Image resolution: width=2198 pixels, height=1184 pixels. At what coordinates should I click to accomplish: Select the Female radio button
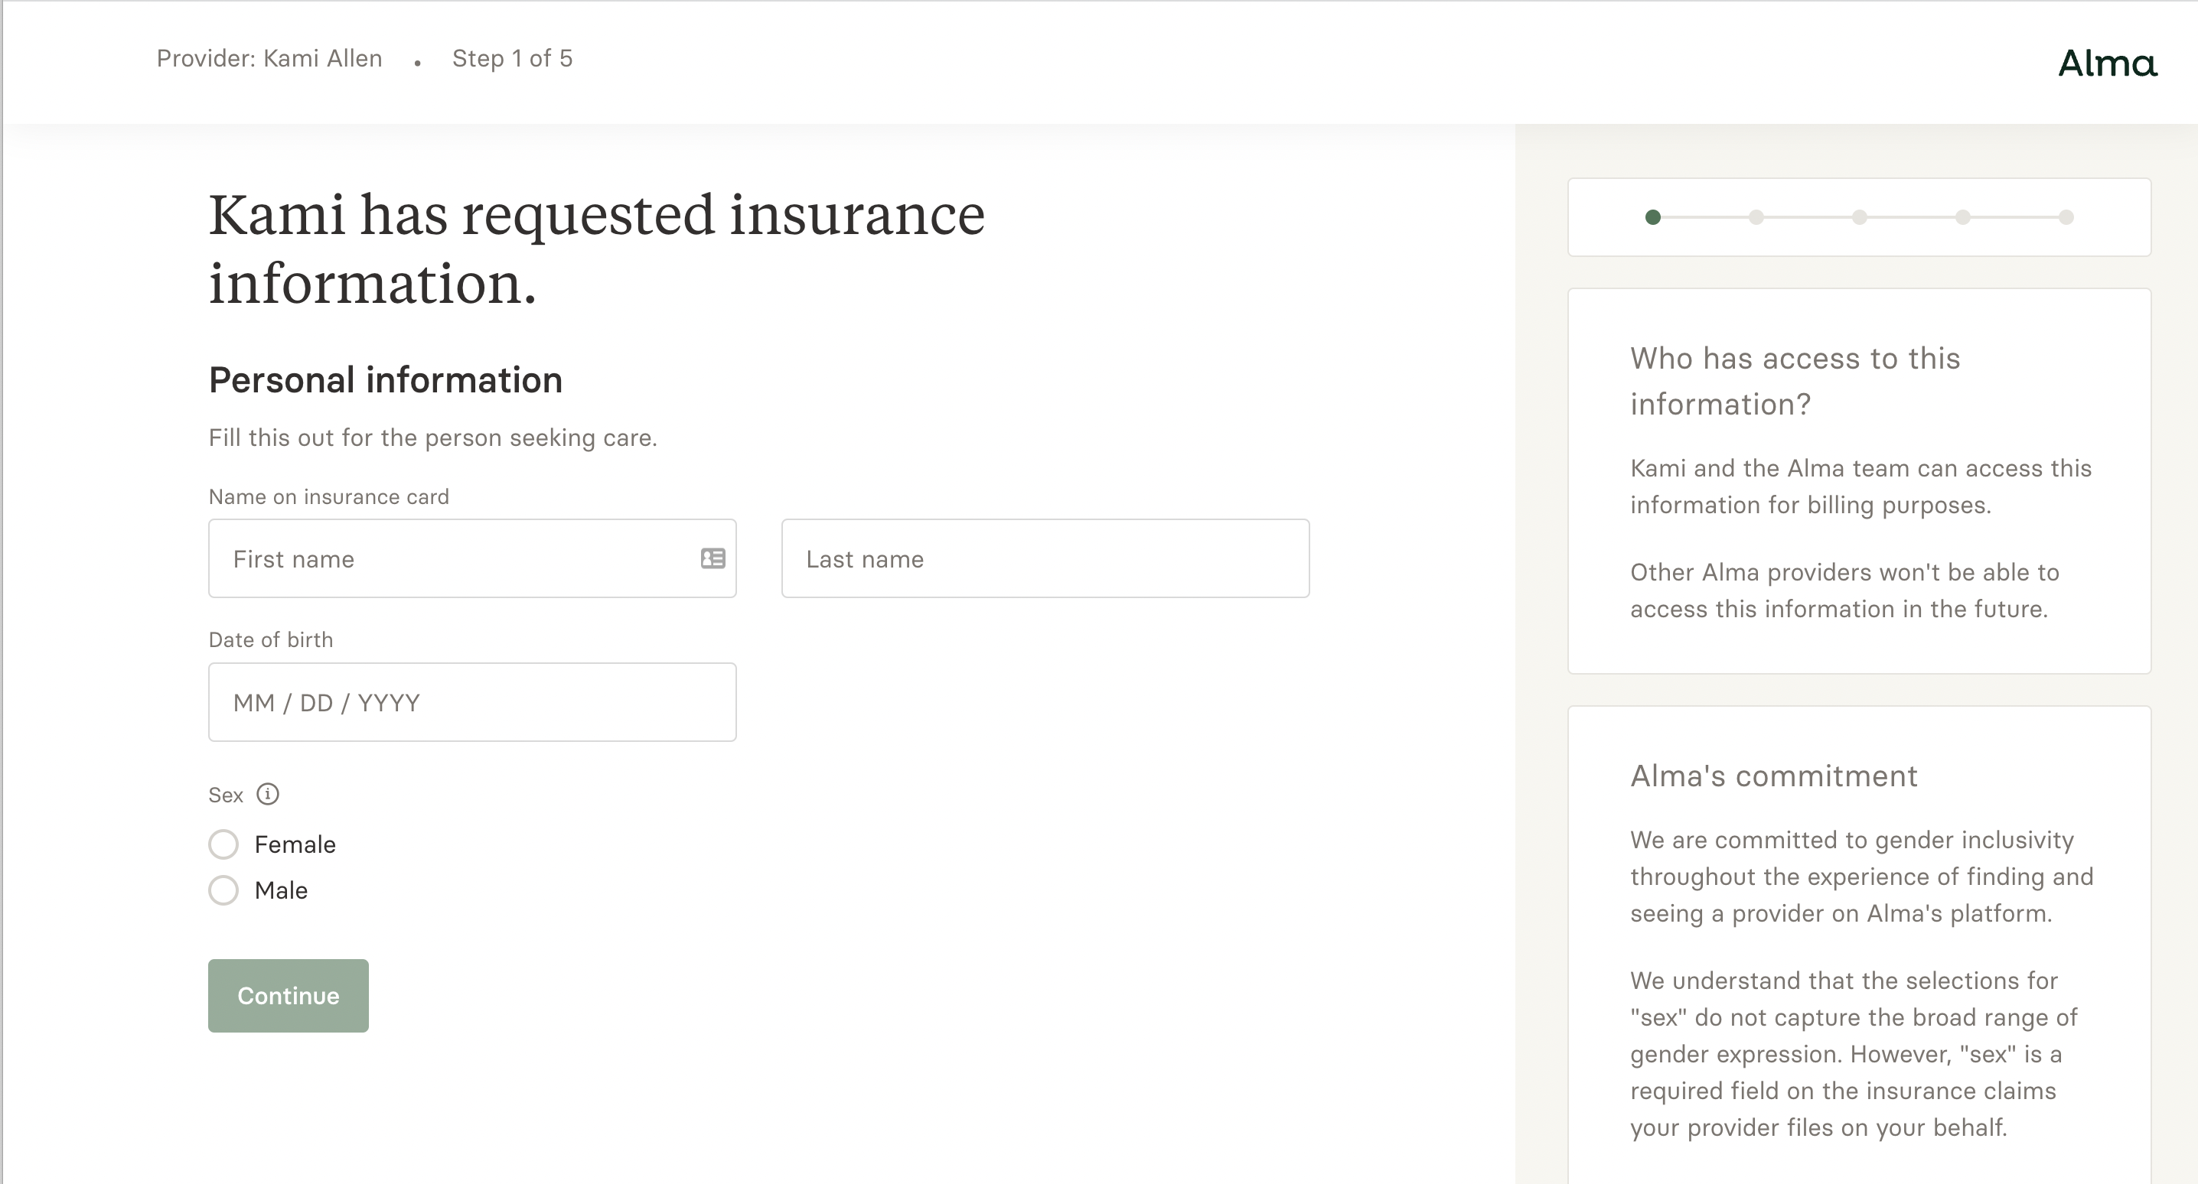click(223, 844)
